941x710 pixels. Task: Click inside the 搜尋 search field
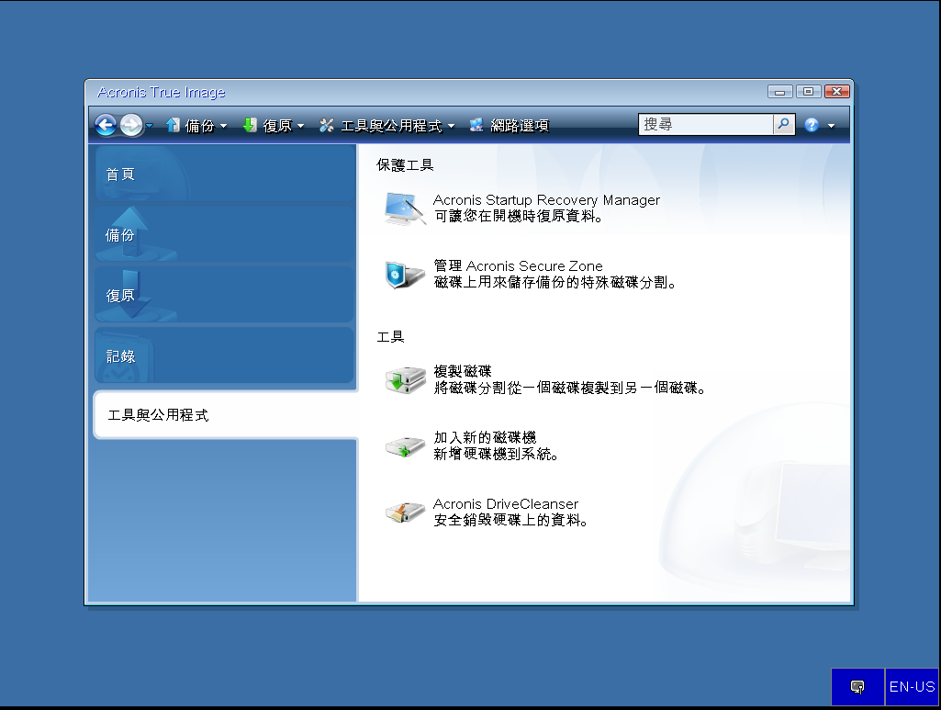click(705, 125)
